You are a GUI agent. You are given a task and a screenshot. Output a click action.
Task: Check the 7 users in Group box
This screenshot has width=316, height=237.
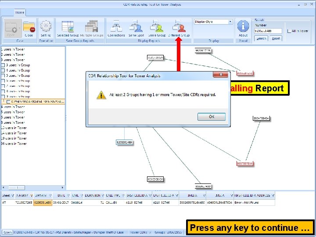pyautogui.click(x=3, y=86)
